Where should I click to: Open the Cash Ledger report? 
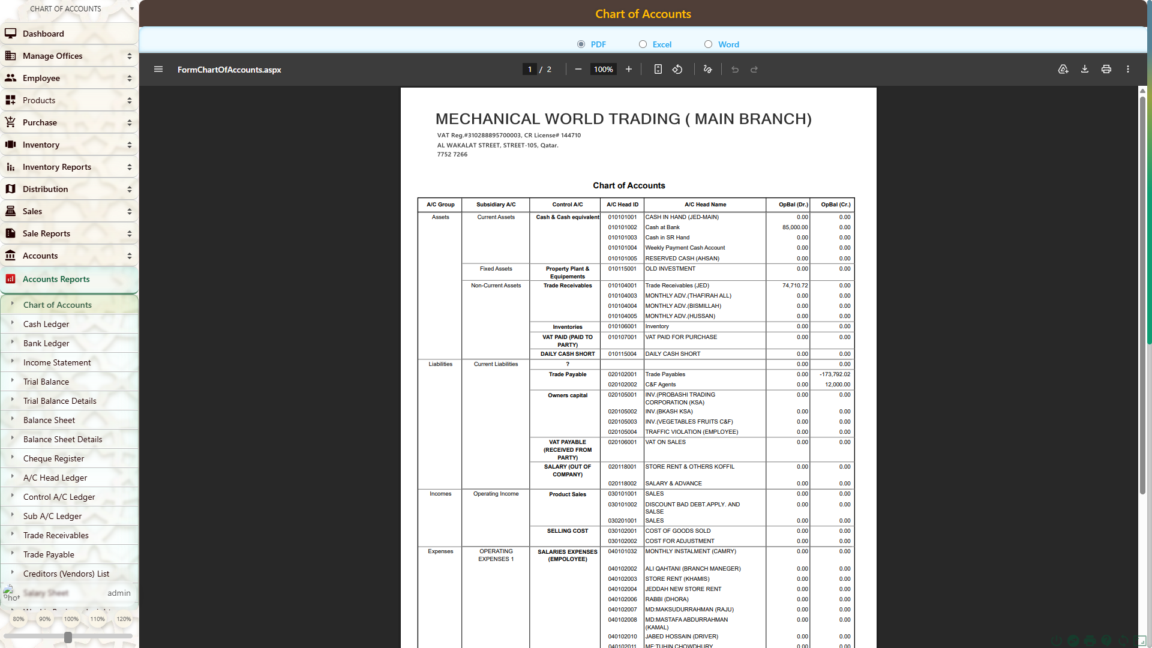(46, 324)
